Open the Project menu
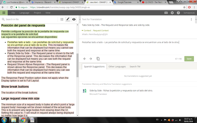The image size is (197, 123). tap(37, 13)
